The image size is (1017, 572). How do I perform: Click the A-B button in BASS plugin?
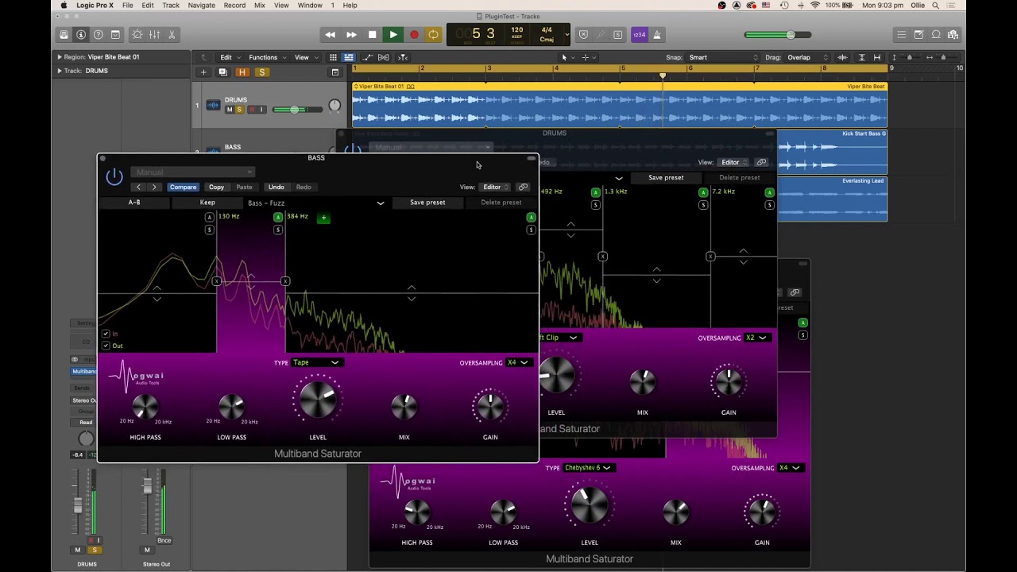(x=134, y=203)
